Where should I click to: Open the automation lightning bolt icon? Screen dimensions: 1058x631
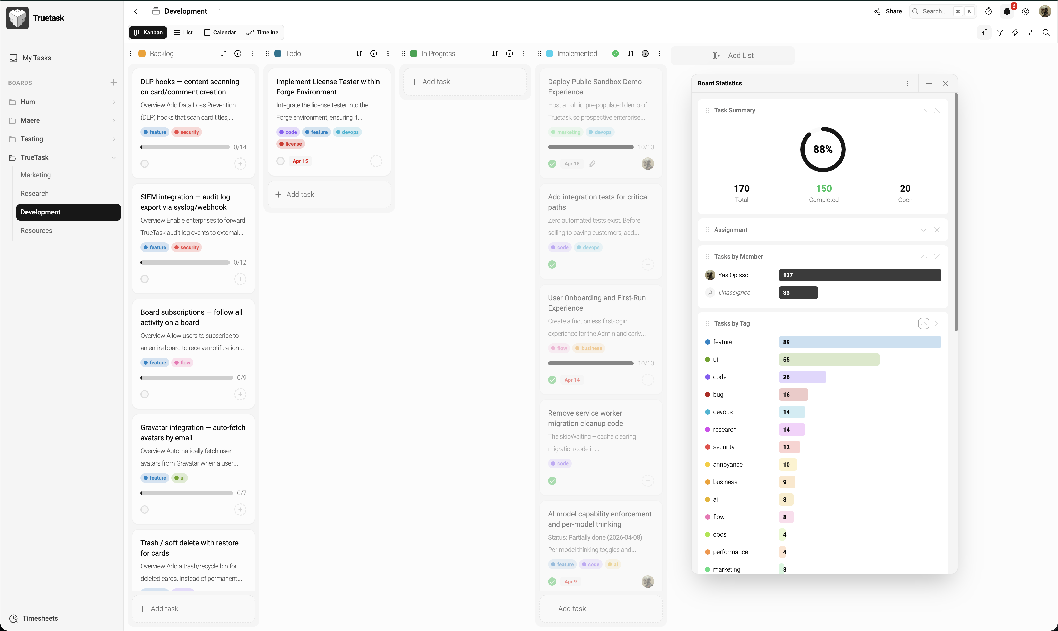[x=1015, y=32]
